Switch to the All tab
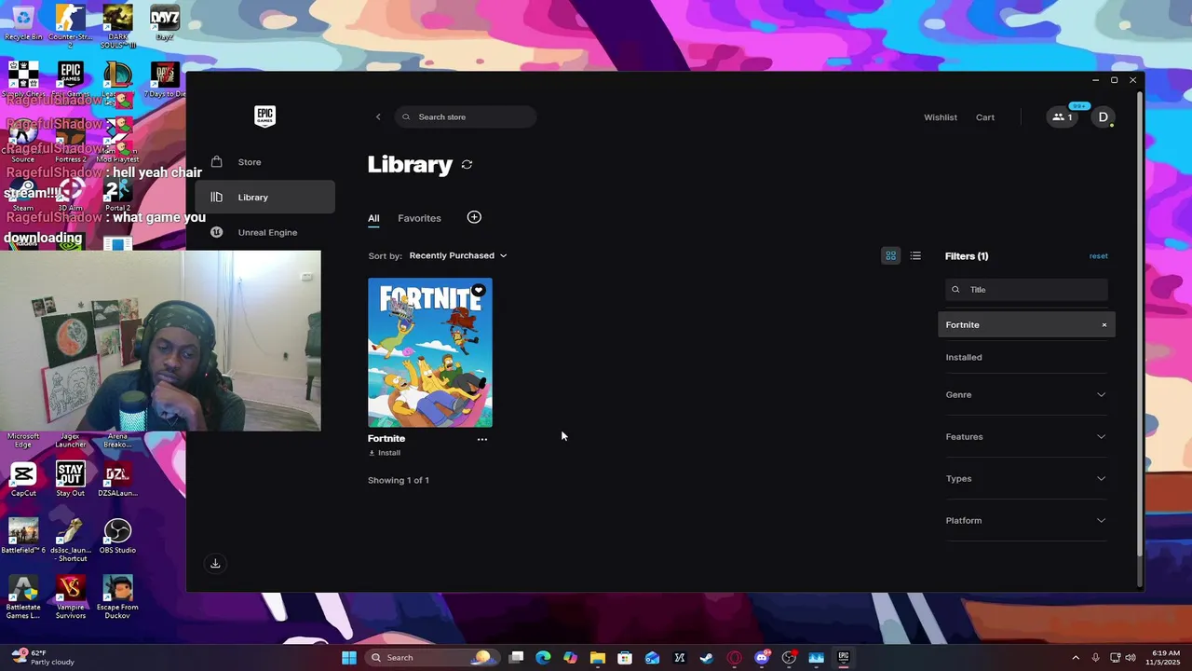The height and width of the screenshot is (671, 1192). [x=373, y=218]
